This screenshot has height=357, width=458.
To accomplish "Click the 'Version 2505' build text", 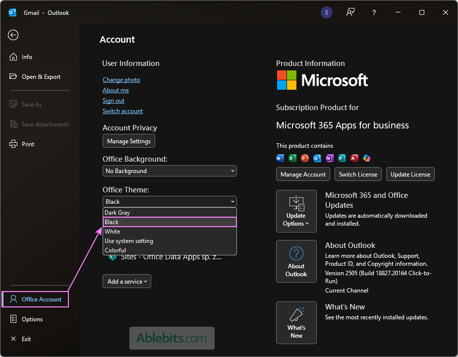I will (378, 277).
